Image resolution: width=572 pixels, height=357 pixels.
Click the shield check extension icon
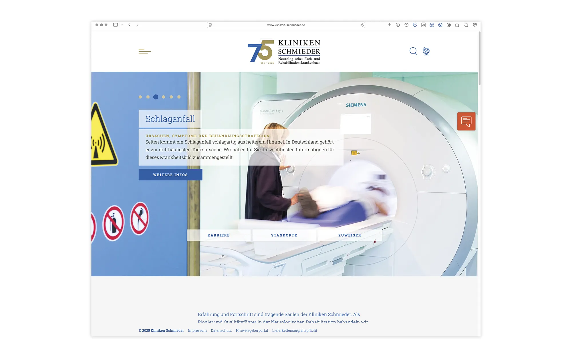click(415, 25)
